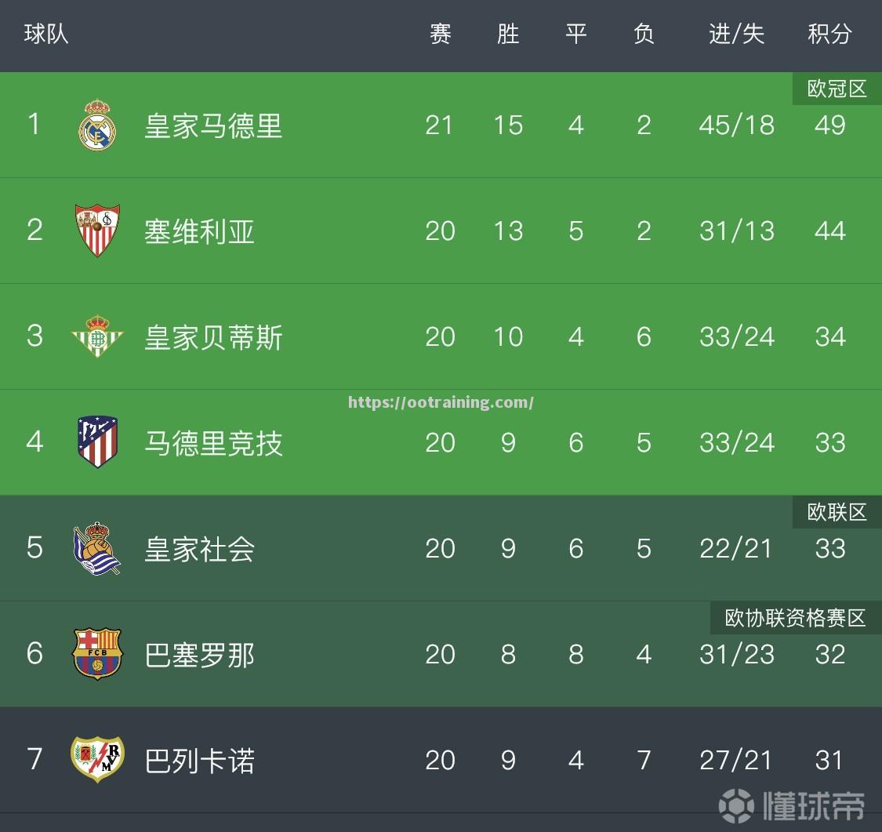Click the 进/失 column header
Image resolution: width=882 pixels, height=832 pixels.
point(736,35)
